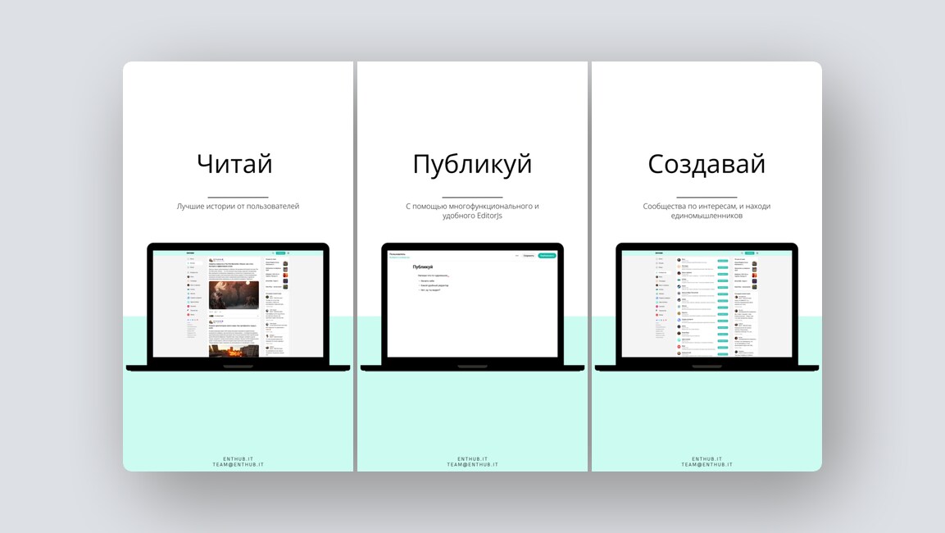Click the teal publish button in the editor laptop

coord(547,256)
